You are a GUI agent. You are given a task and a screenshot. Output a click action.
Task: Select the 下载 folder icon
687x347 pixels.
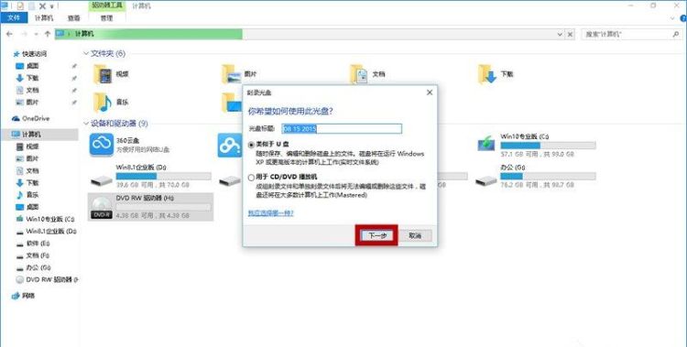pos(487,74)
